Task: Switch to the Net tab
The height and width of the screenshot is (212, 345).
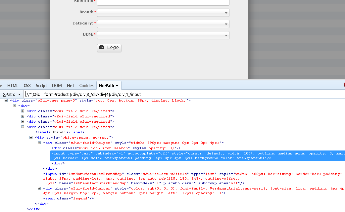Action: (71, 85)
